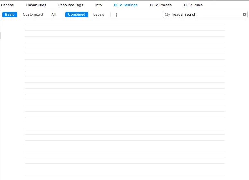
Task: Focus the header search filter field
Action: point(205,14)
